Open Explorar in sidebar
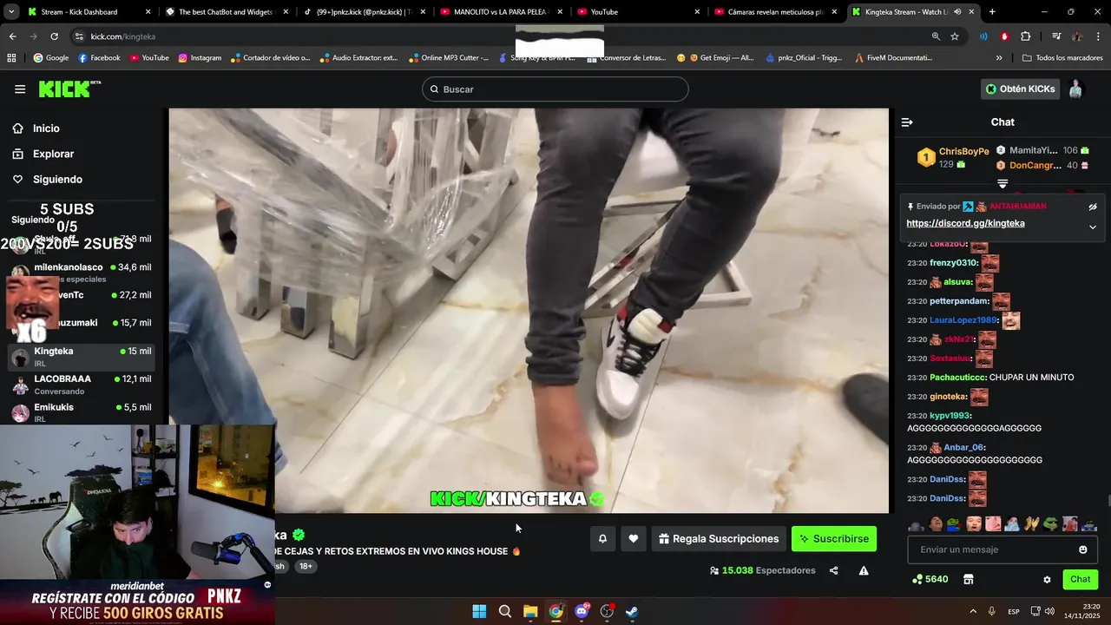Image resolution: width=1111 pixels, height=625 pixels. tap(53, 154)
